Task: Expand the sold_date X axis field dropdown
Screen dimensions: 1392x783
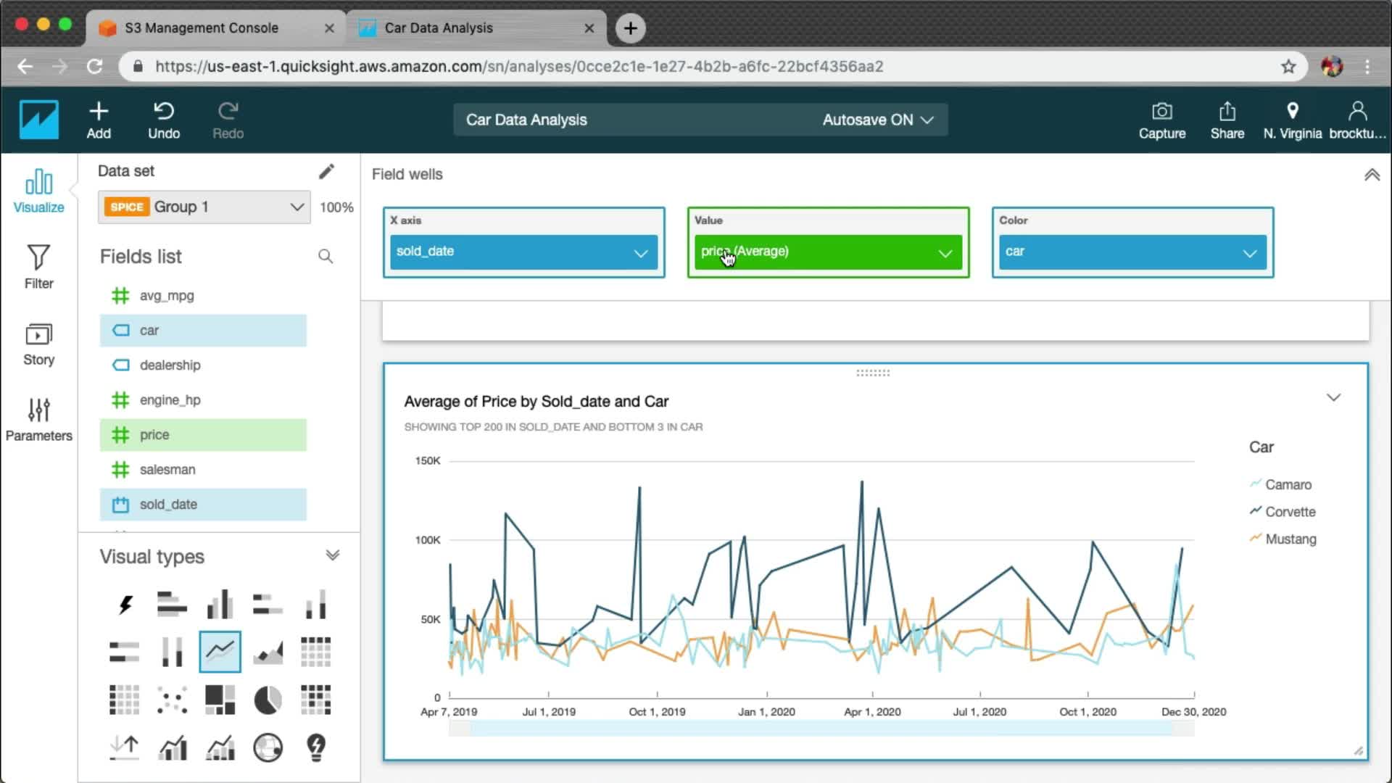Action: click(x=640, y=253)
